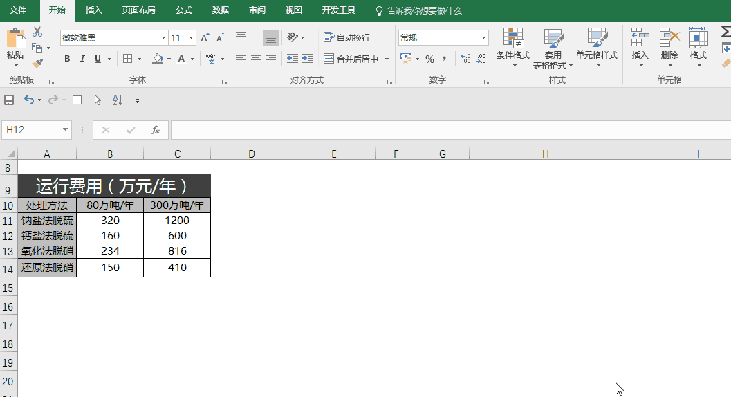Click the 合并后居中 button
The height and width of the screenshot is (397, 731).
pos(351,59)
